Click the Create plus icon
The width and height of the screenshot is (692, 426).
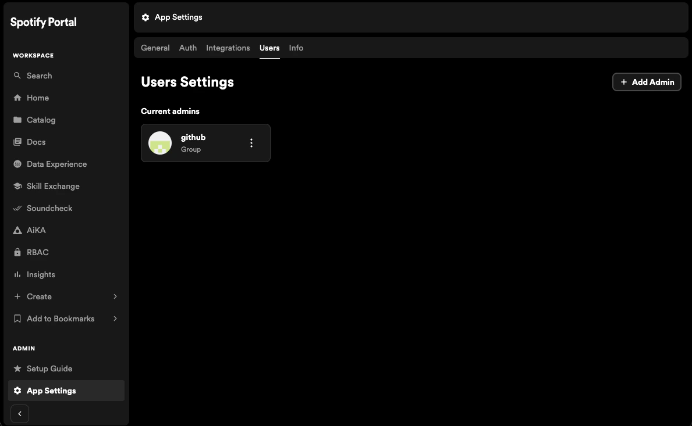click(x=17, y=296)
